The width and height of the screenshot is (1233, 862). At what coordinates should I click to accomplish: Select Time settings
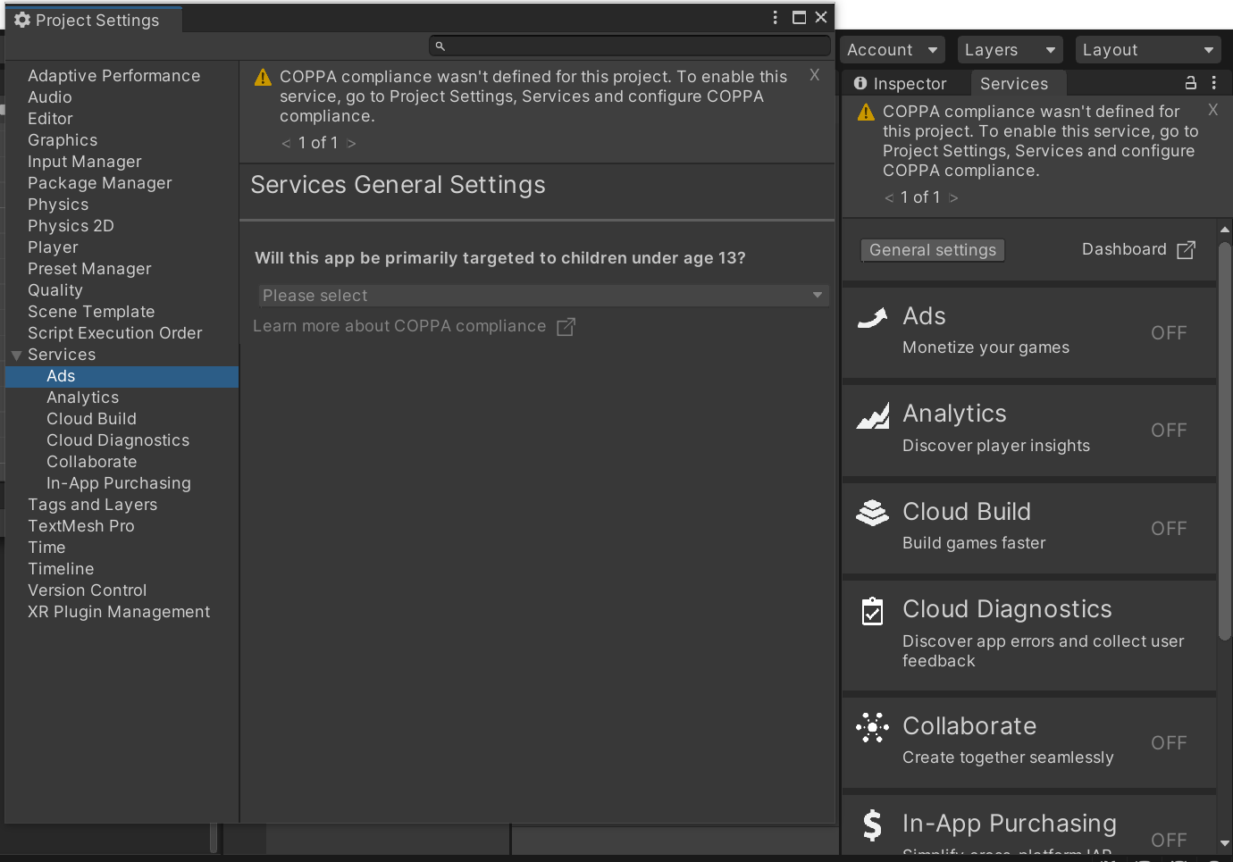(46, 548)
